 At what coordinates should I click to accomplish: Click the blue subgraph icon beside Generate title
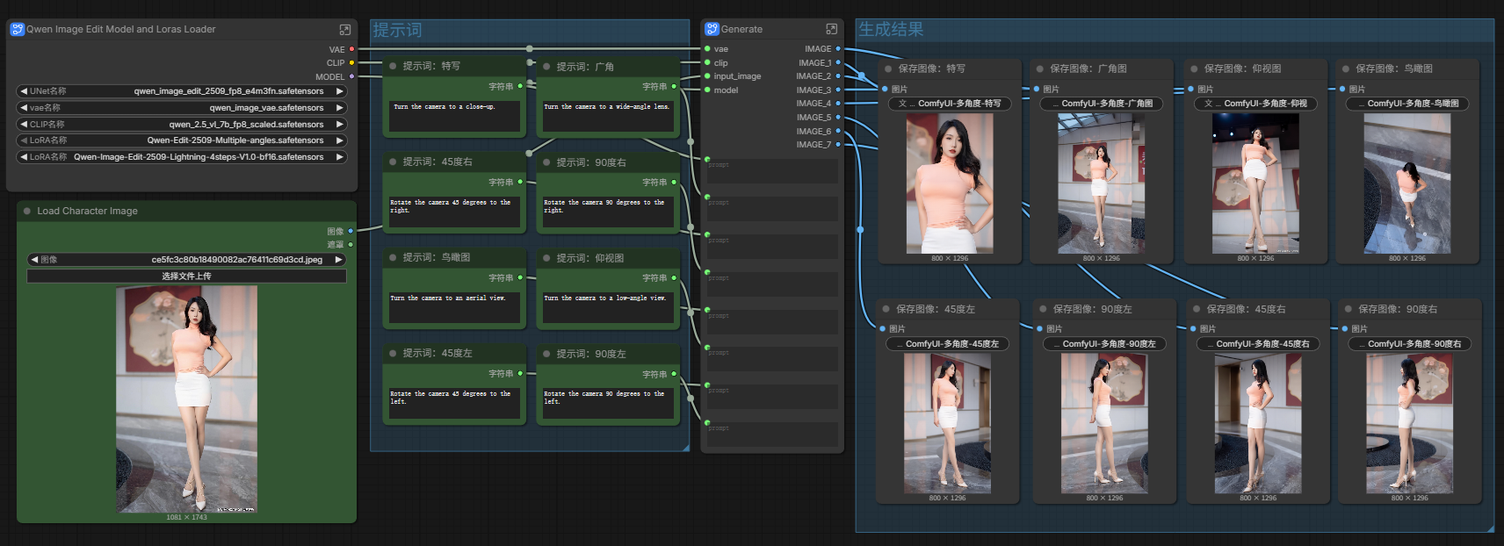pyautogui.click(x=712, y=29)
